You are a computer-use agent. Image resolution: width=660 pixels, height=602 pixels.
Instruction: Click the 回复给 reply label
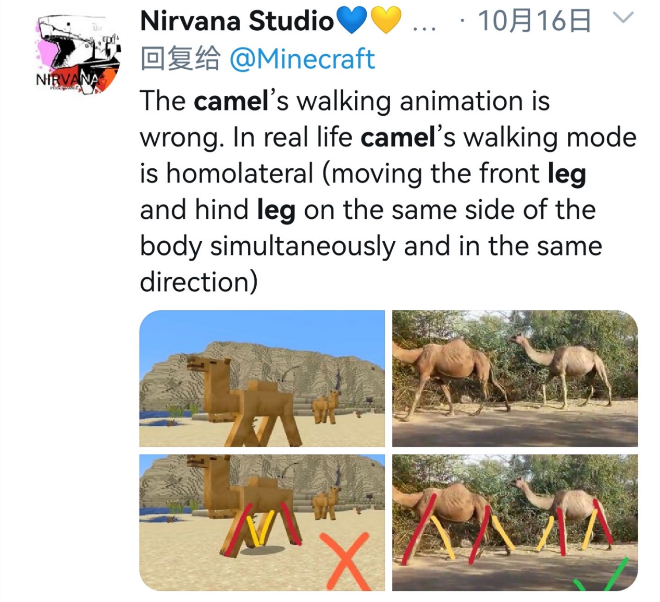point(180,59)
